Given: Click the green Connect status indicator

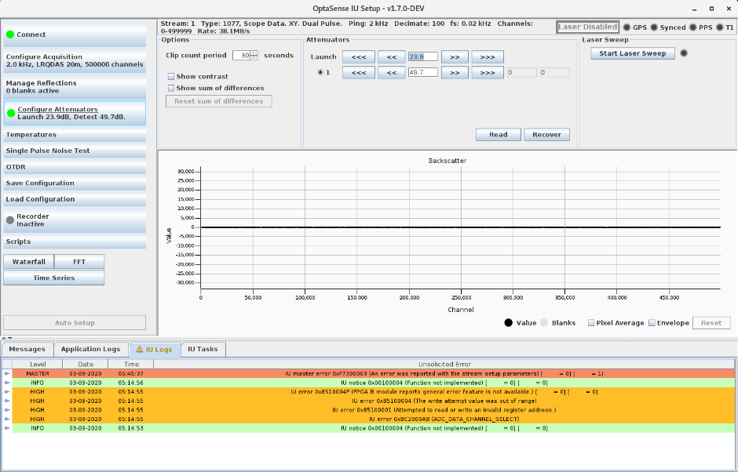Looking at the screenshot, I should pos(10,34).
